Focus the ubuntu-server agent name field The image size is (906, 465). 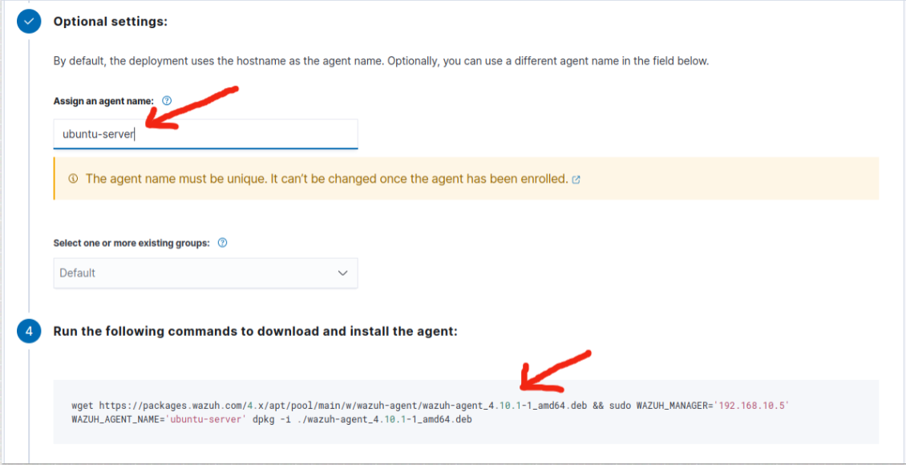pyautogui.click(x=205, y=134)
